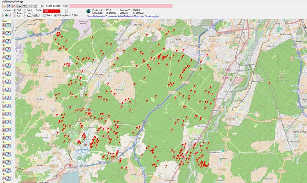The width and height of the screenshot is (307, 183).
Task: Click the lone red pin east of Grünwald
Action: pos(269,83)
